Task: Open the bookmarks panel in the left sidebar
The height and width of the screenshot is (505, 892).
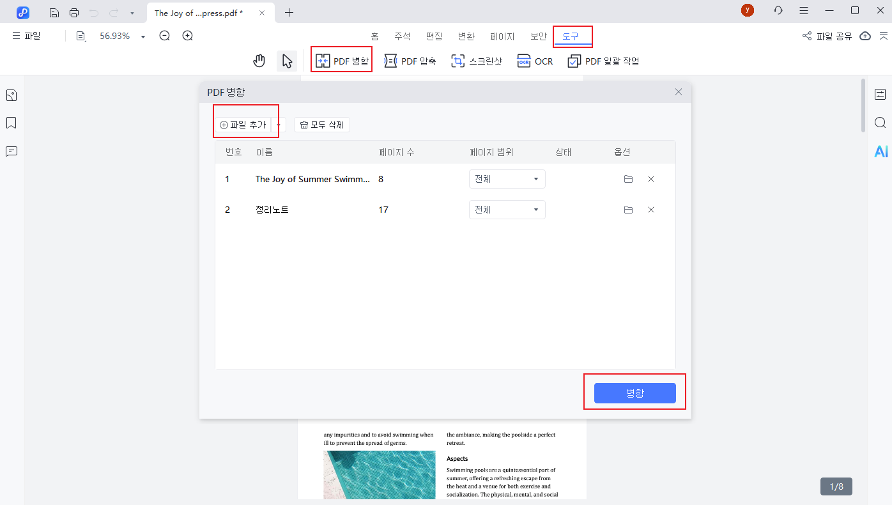Action: point(11,123)
